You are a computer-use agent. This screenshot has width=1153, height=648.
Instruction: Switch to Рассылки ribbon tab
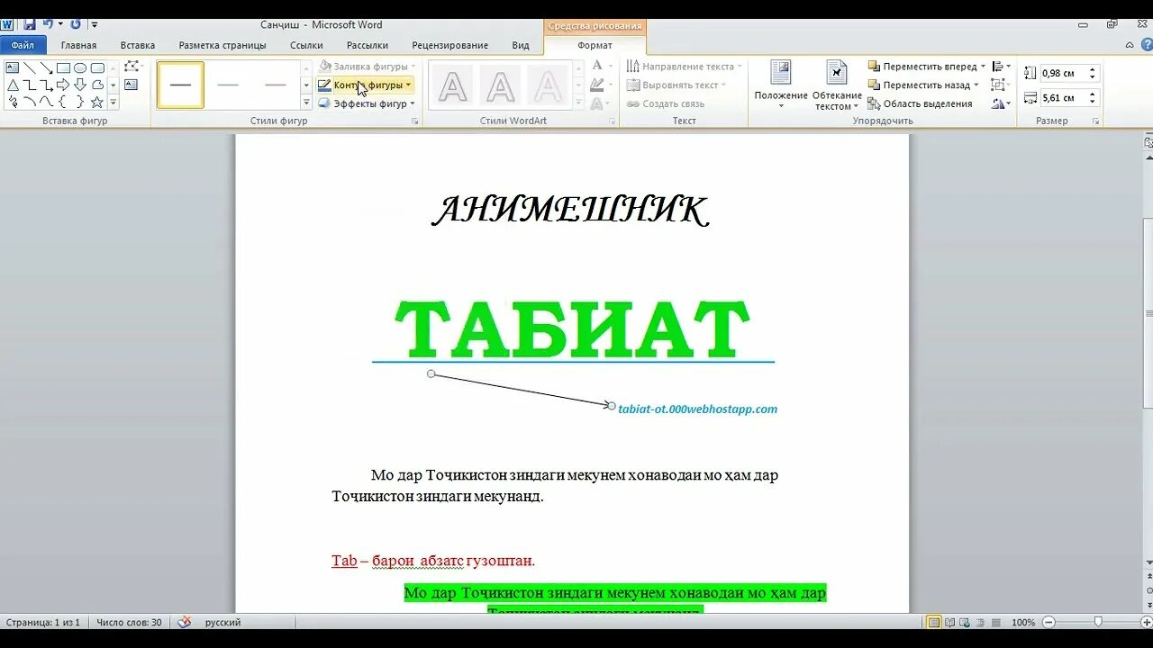point(368,45)
